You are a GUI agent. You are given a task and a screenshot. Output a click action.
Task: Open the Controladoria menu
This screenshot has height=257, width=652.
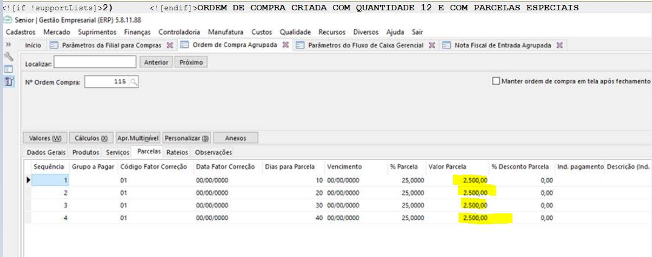180,32
